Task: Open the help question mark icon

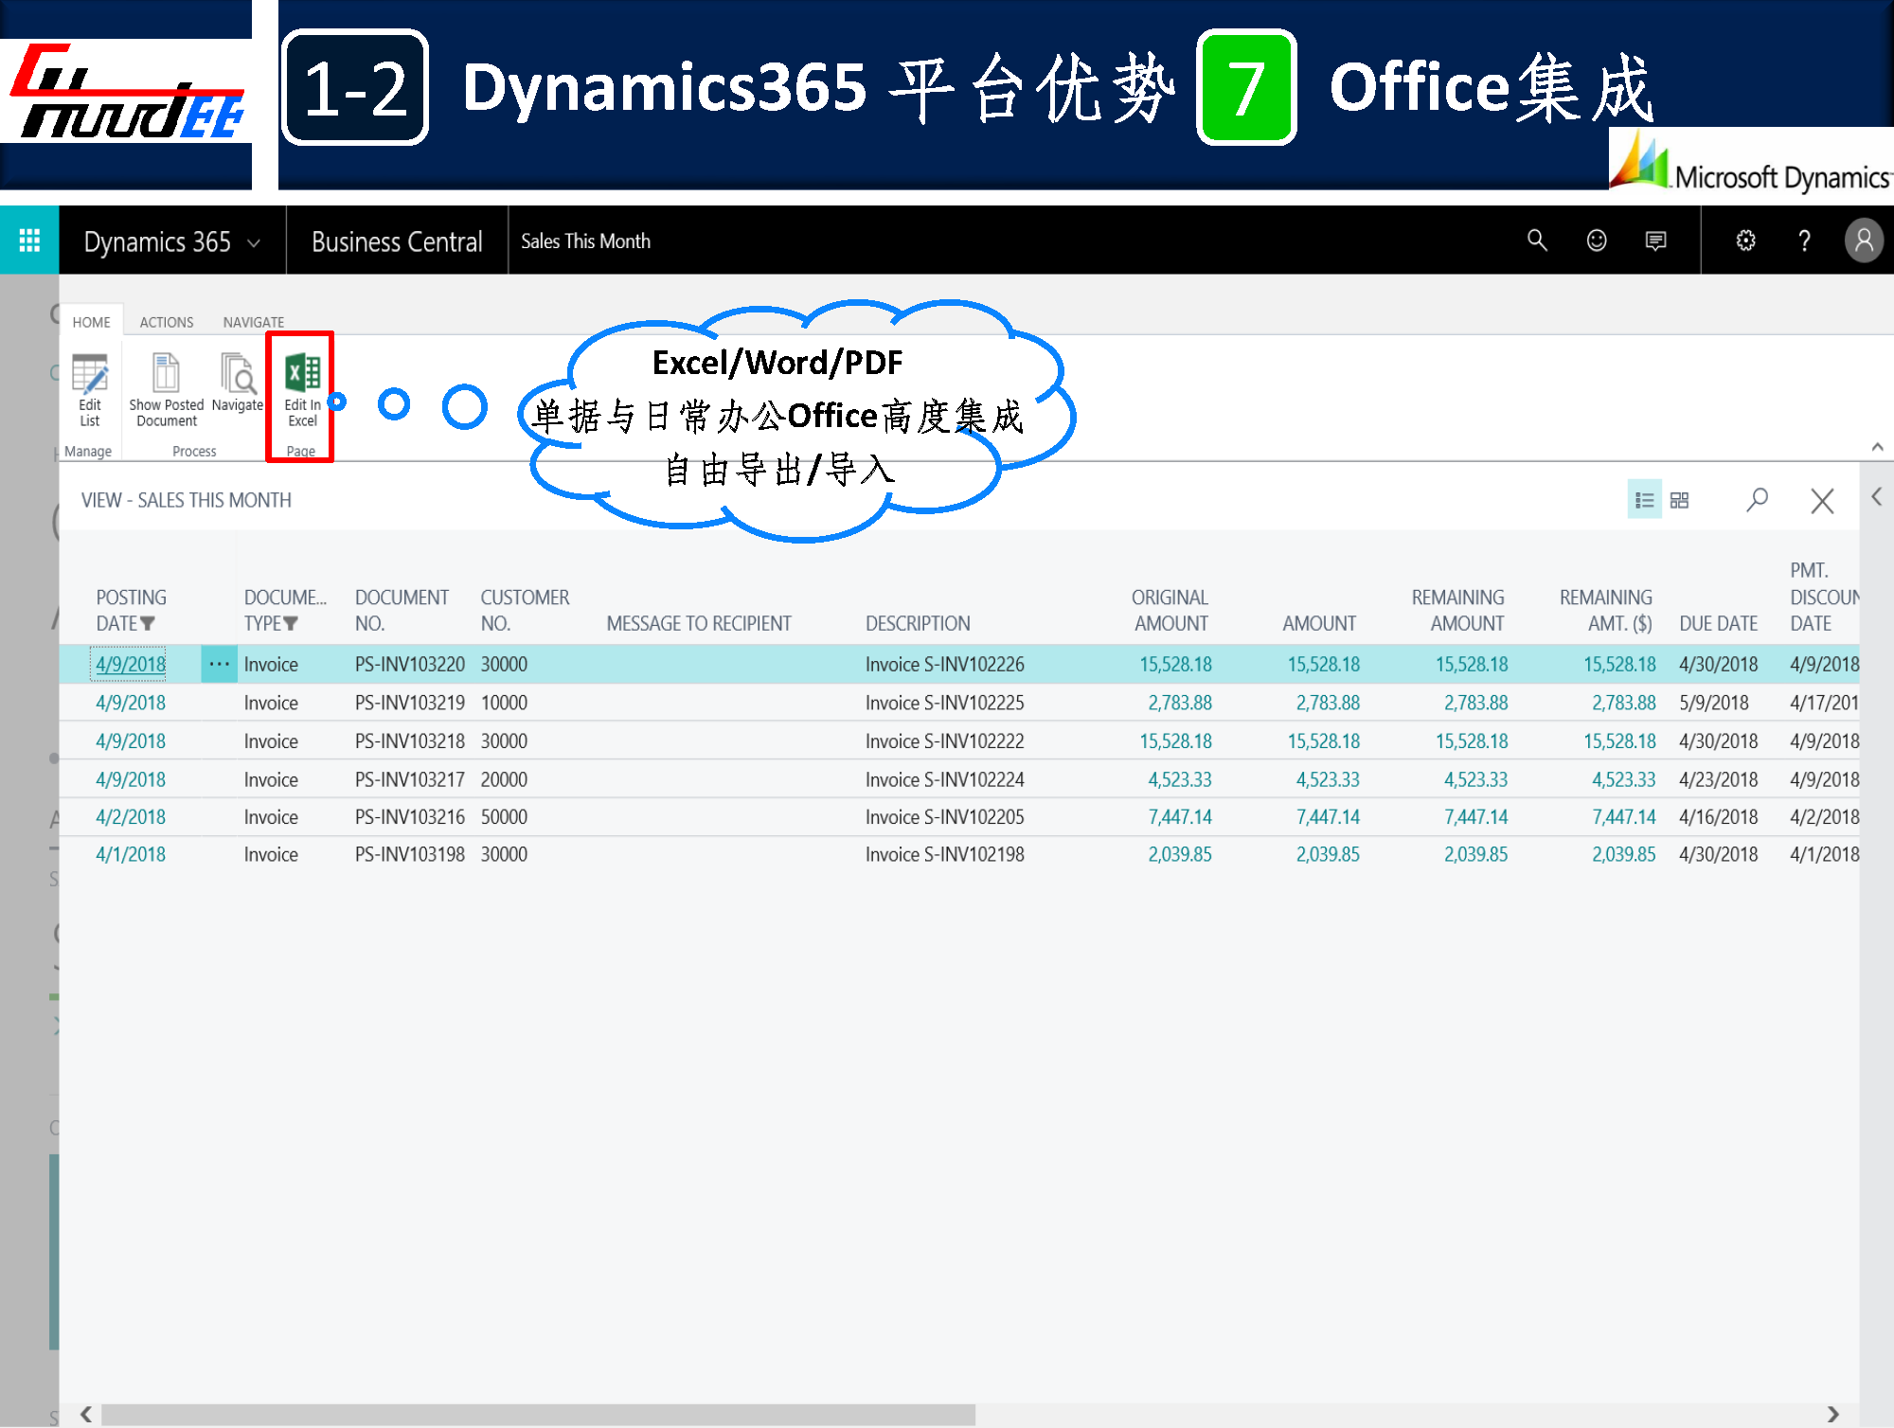Action: pyautogui.click(x=1804, y=241)
